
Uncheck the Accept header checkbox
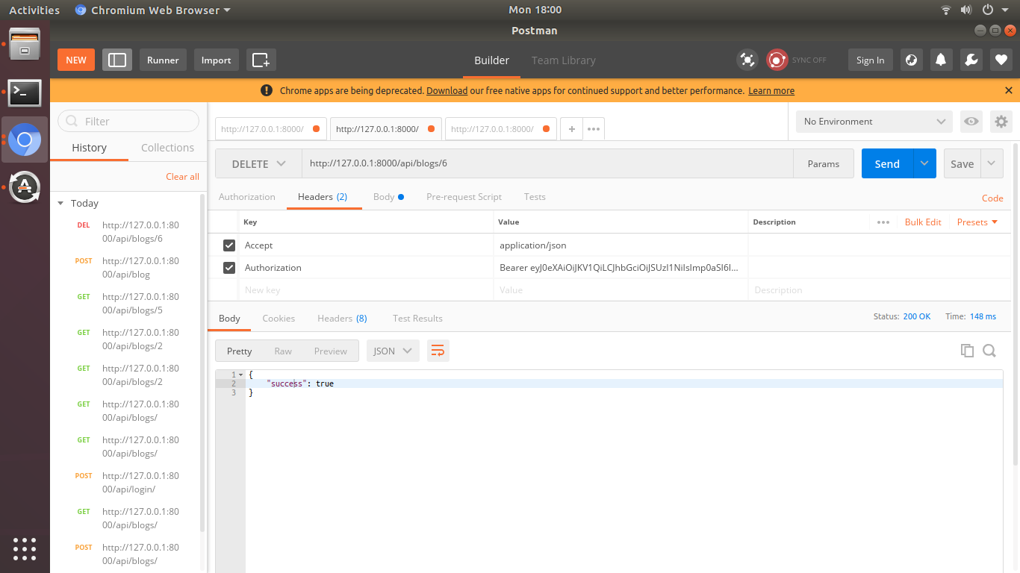pos(229,245)
